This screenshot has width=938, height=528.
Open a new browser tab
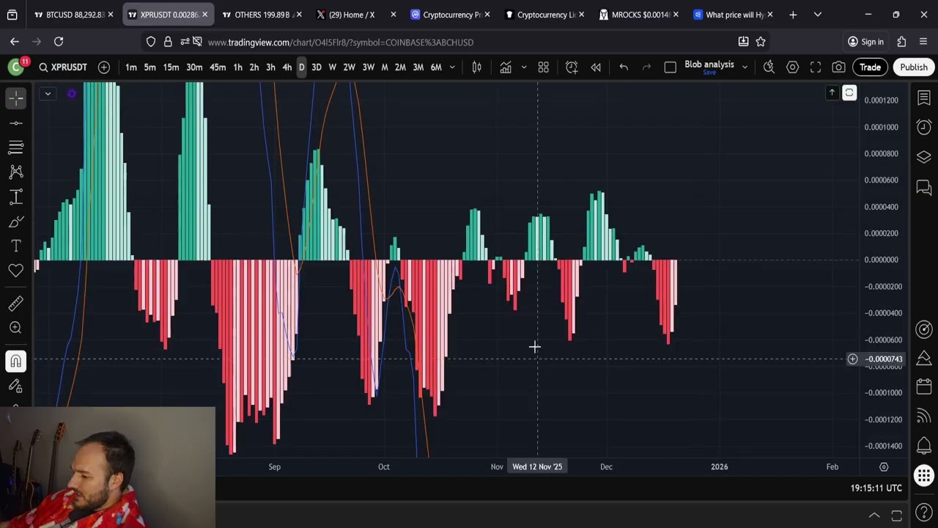[x=793, y=15]
